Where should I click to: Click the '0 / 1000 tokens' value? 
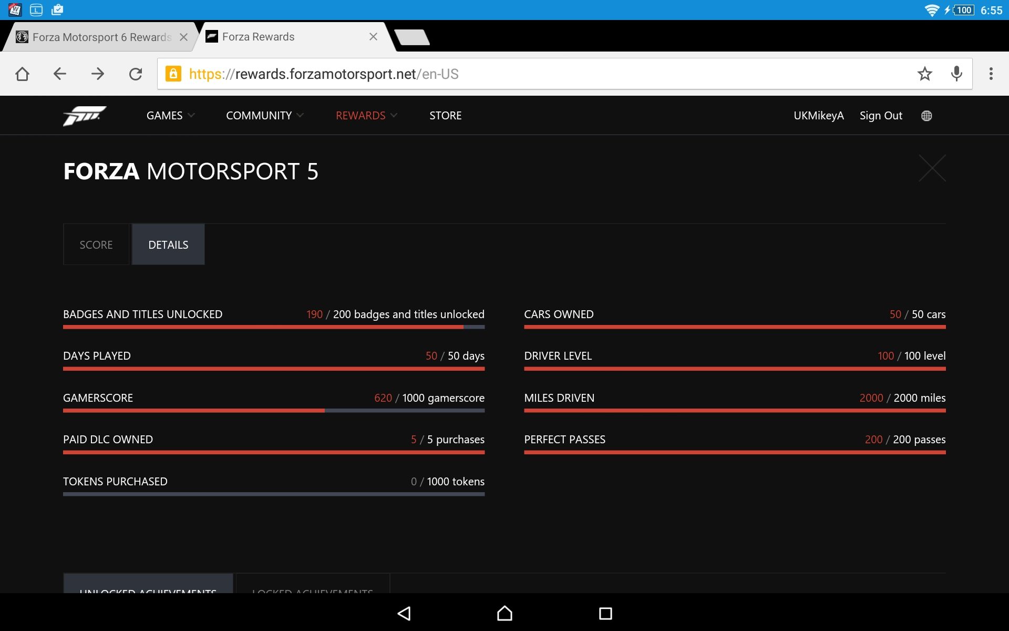tap(448, 482)
